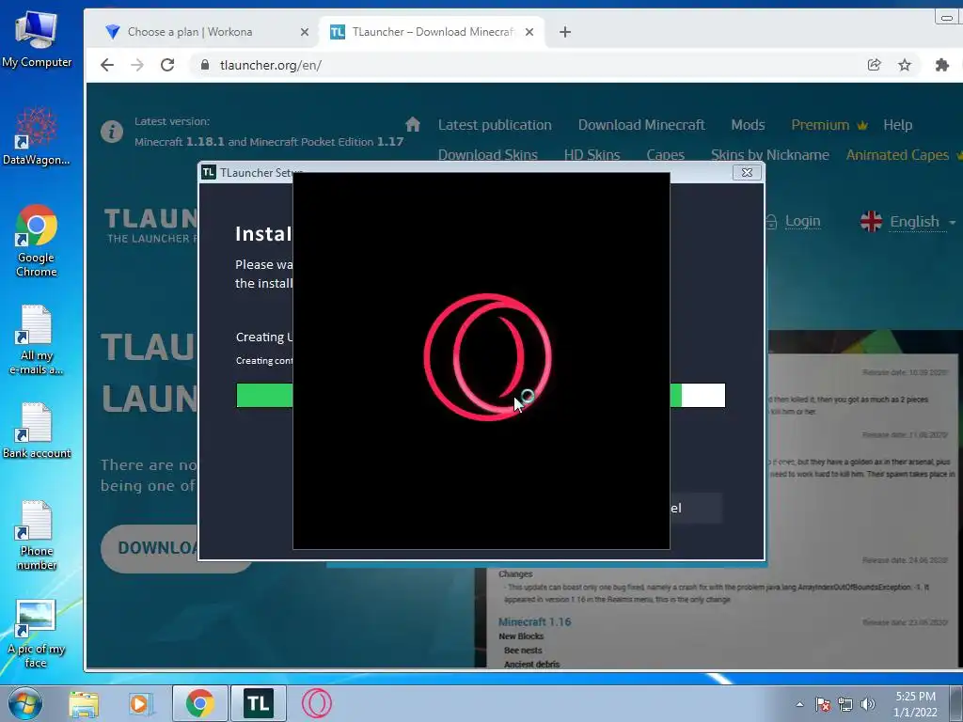Open Mods menu item
The width and height of the screenshot is (963, 722).
point(748,125)
